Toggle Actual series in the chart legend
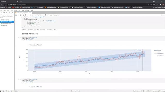The width and height of the screenshot is (165, 92). point(157,52)
